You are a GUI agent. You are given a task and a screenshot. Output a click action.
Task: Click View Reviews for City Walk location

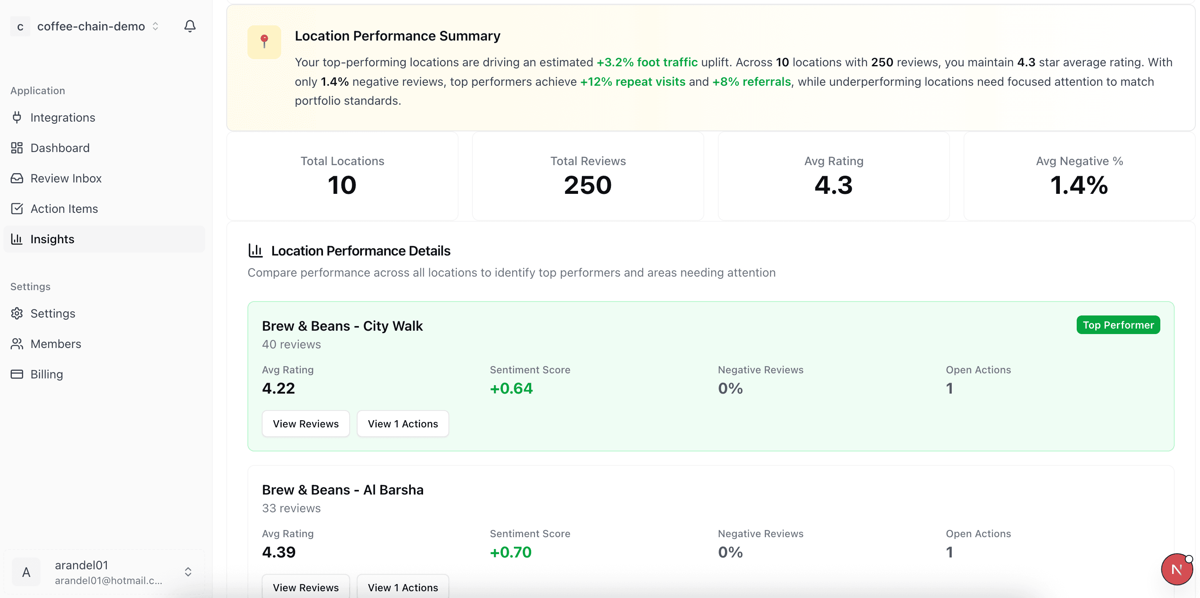pyautogui.click(x=306, y=423)
